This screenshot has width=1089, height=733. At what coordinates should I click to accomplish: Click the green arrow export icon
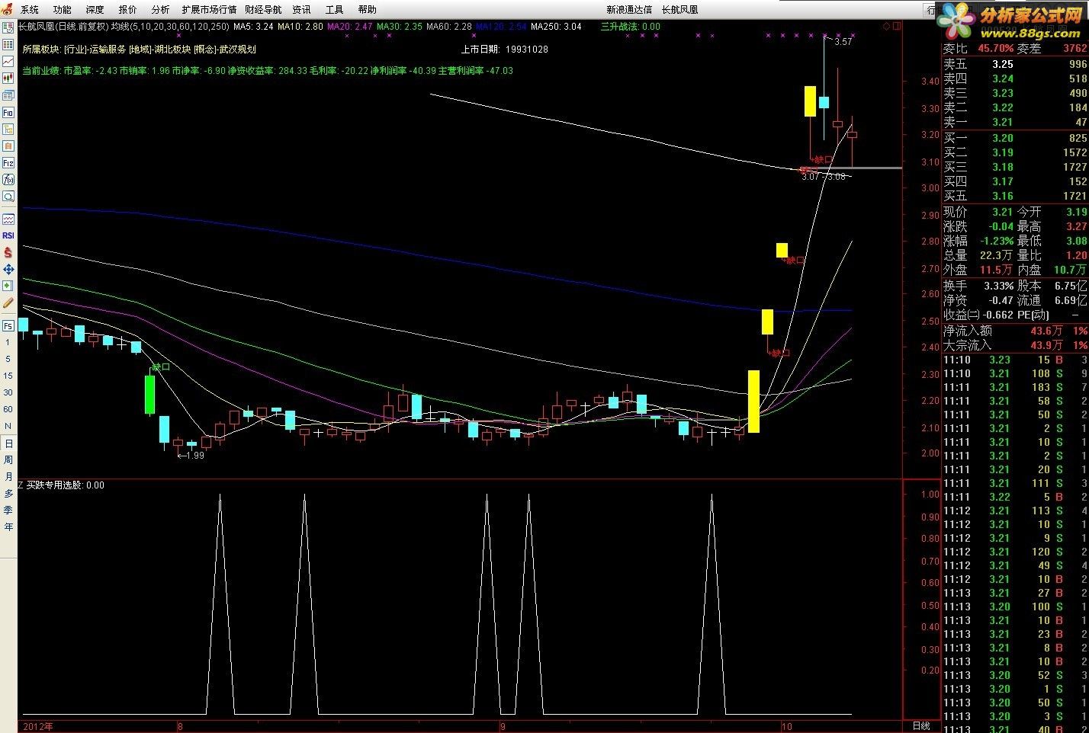(x=8, y=286)
